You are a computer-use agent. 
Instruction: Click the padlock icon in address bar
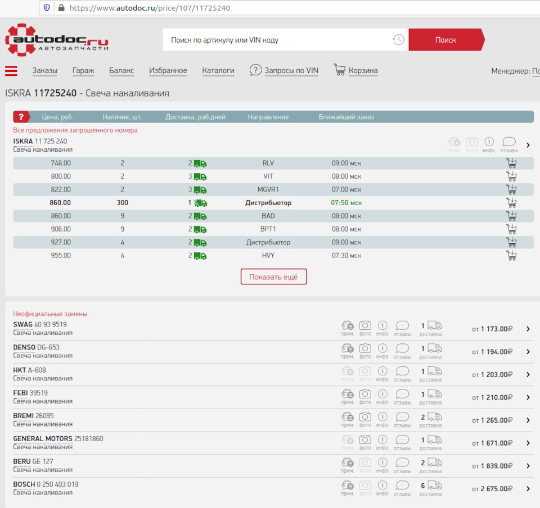click(61, 7)
